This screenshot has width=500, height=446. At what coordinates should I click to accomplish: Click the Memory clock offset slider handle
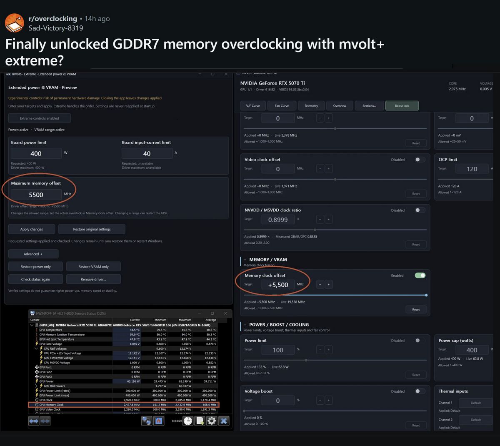click(x=426, y=295)
